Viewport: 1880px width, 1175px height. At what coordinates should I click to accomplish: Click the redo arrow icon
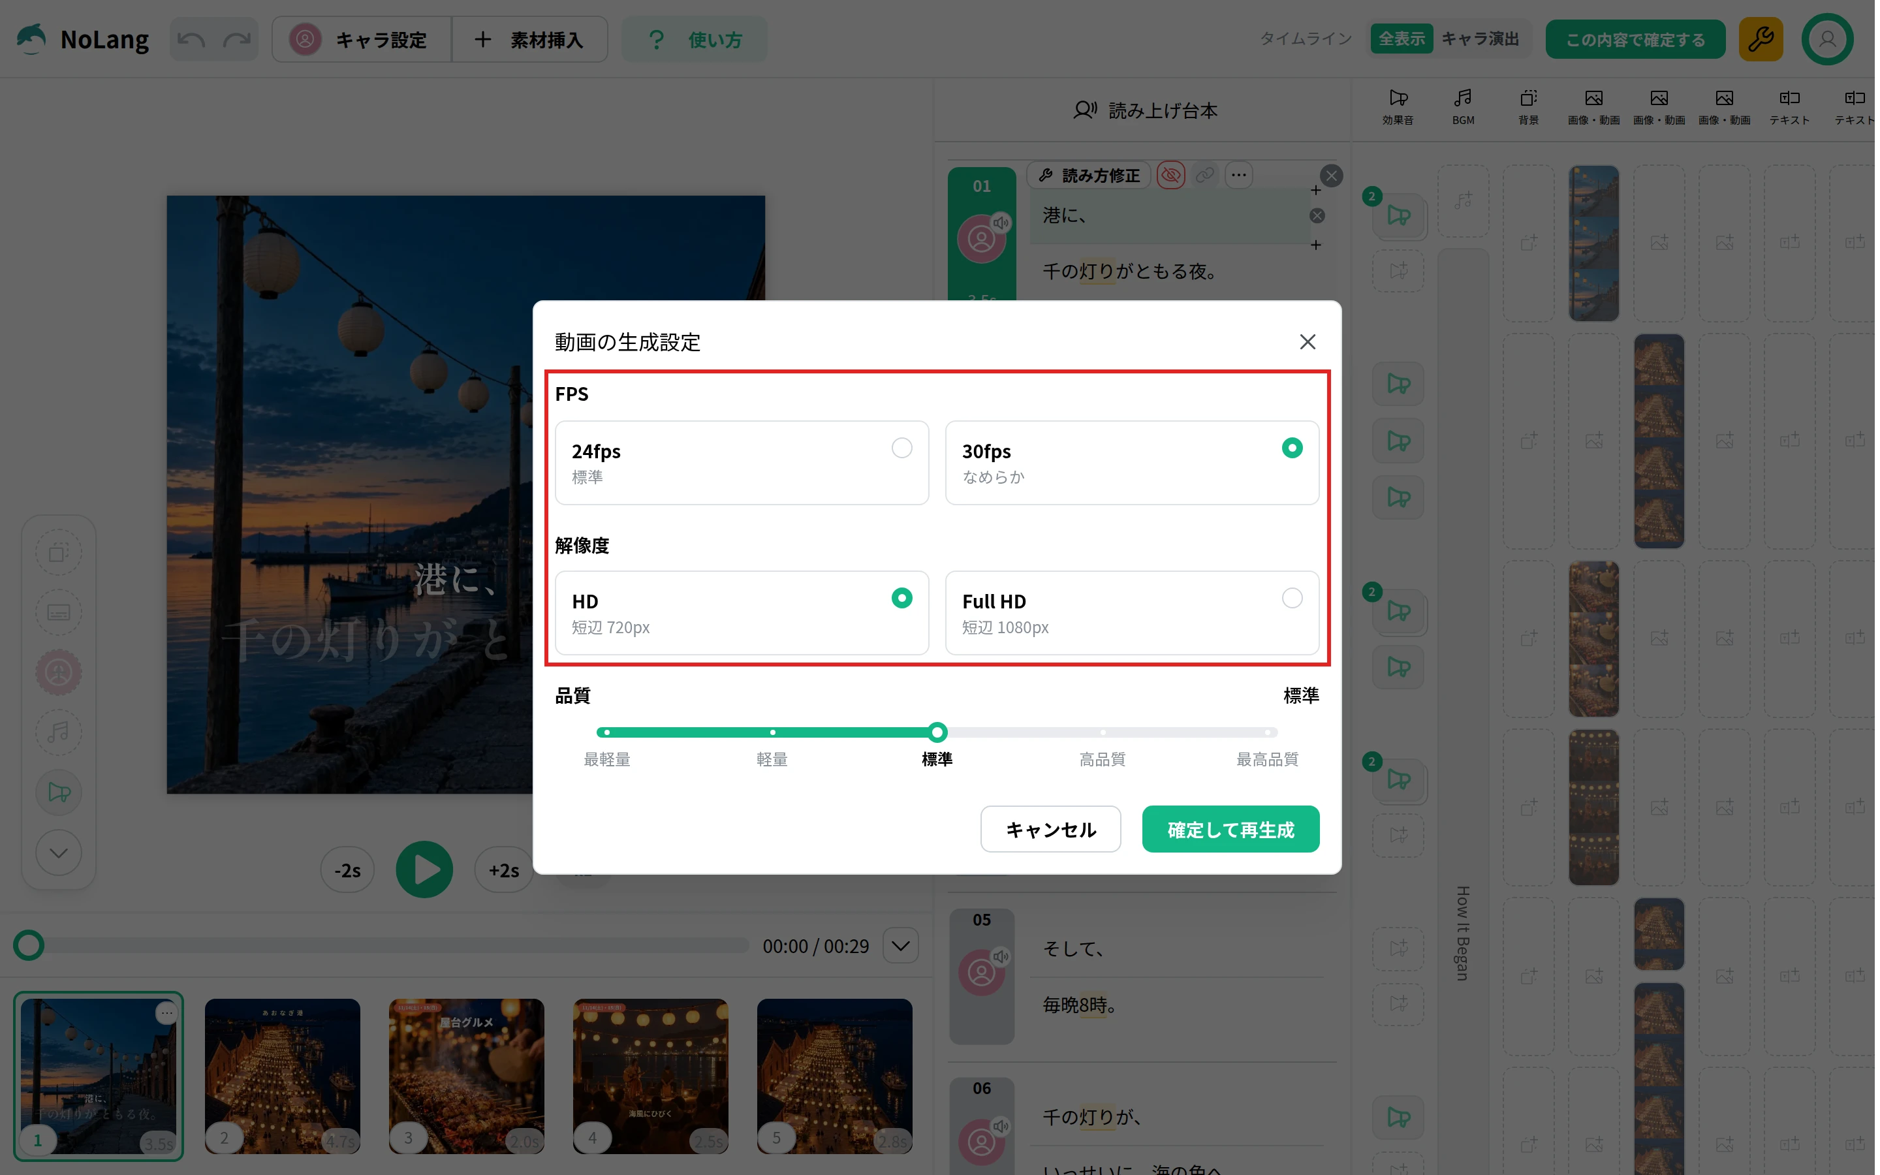pos(236,40)
